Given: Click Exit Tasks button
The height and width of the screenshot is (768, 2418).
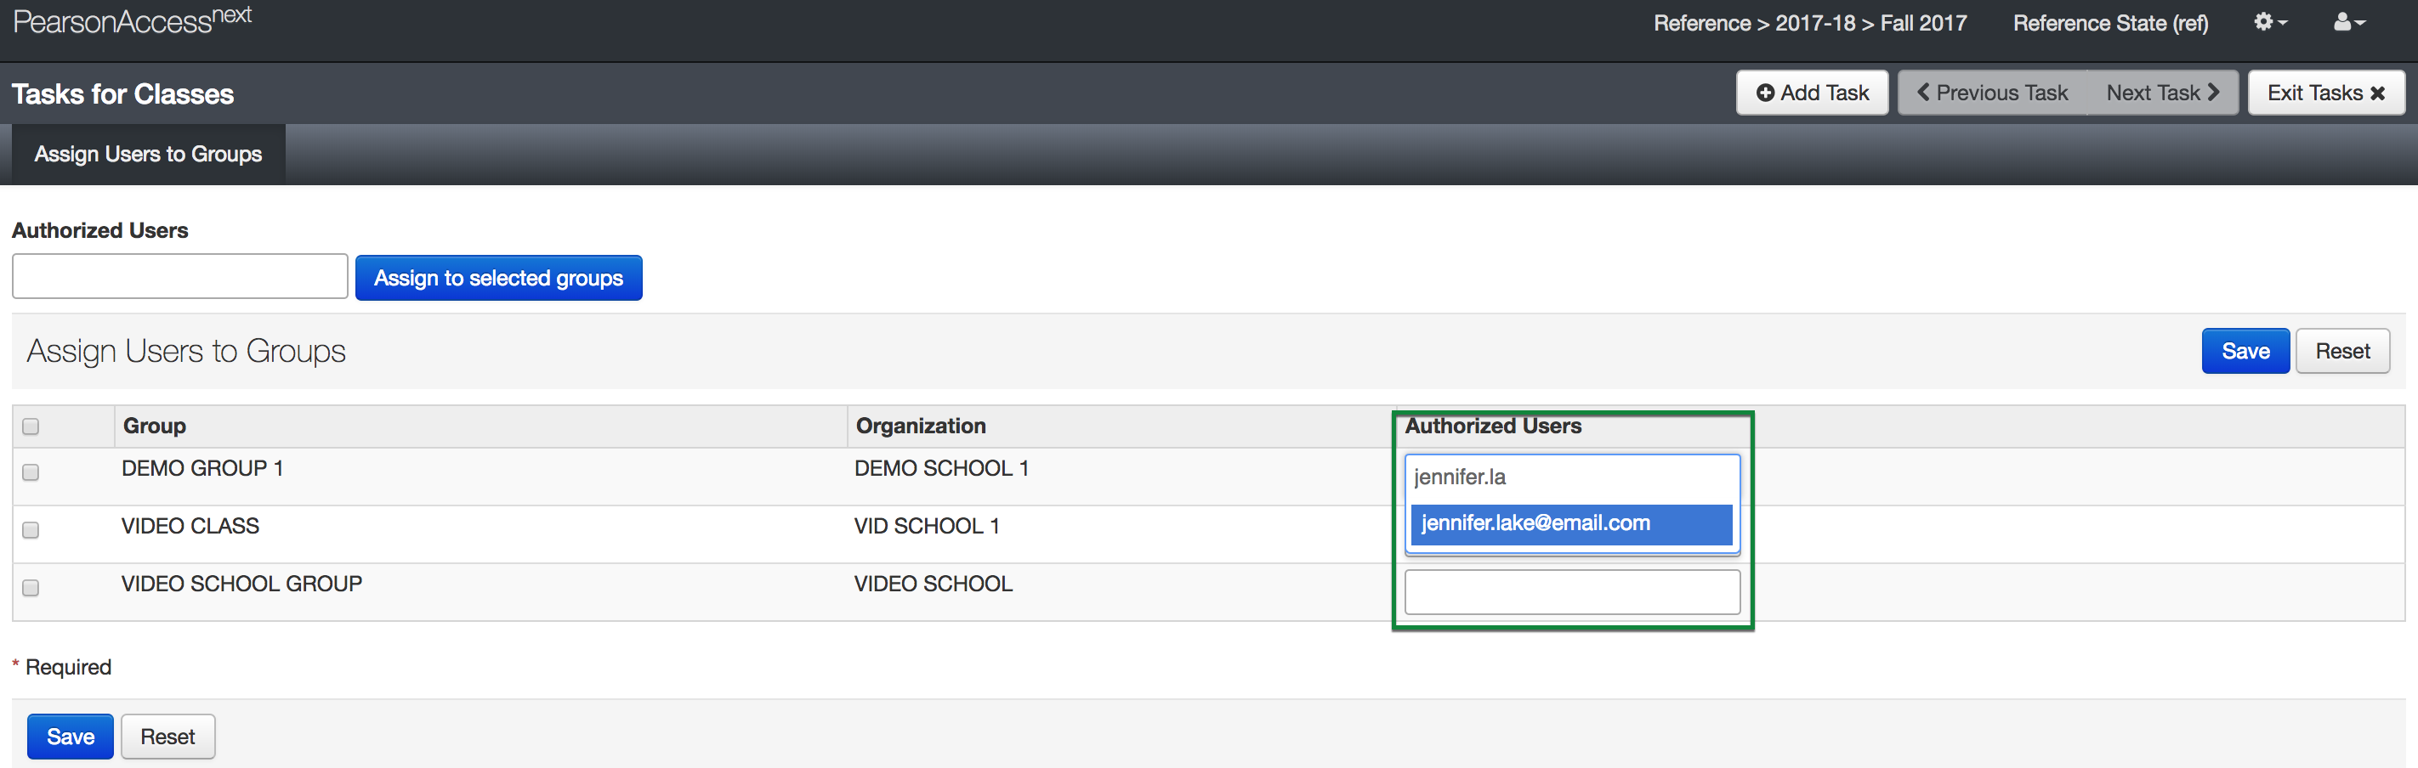Looking at the screenshot, I should (x=2325, y=93).
